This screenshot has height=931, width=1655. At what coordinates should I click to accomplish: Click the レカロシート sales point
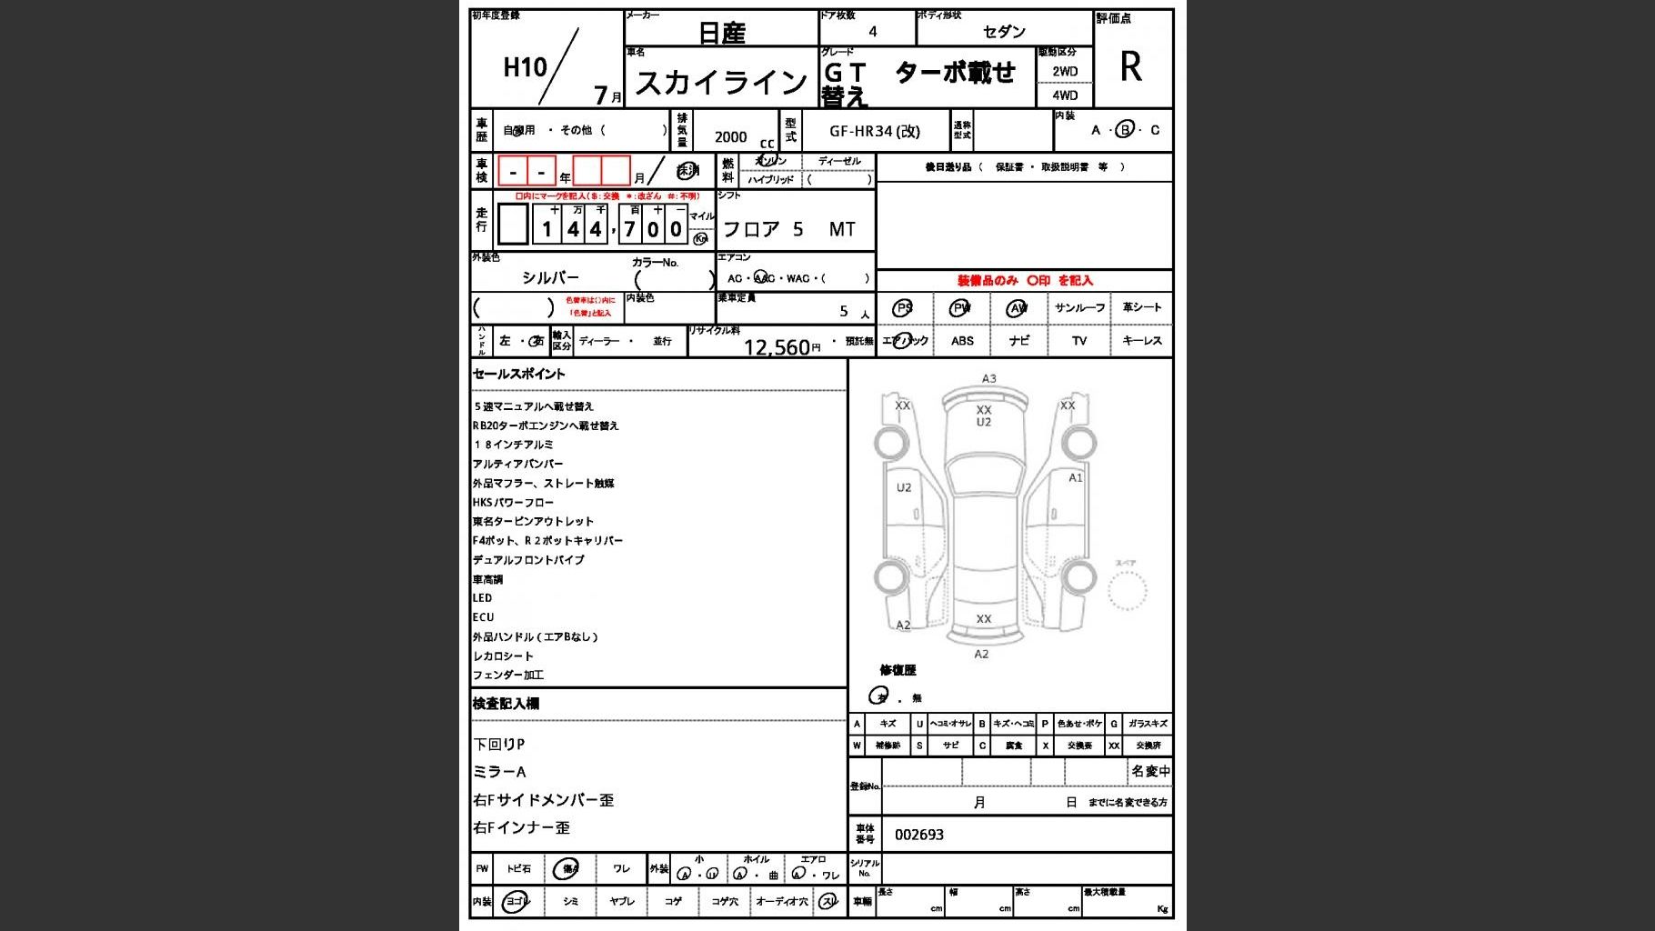[503, 656]
